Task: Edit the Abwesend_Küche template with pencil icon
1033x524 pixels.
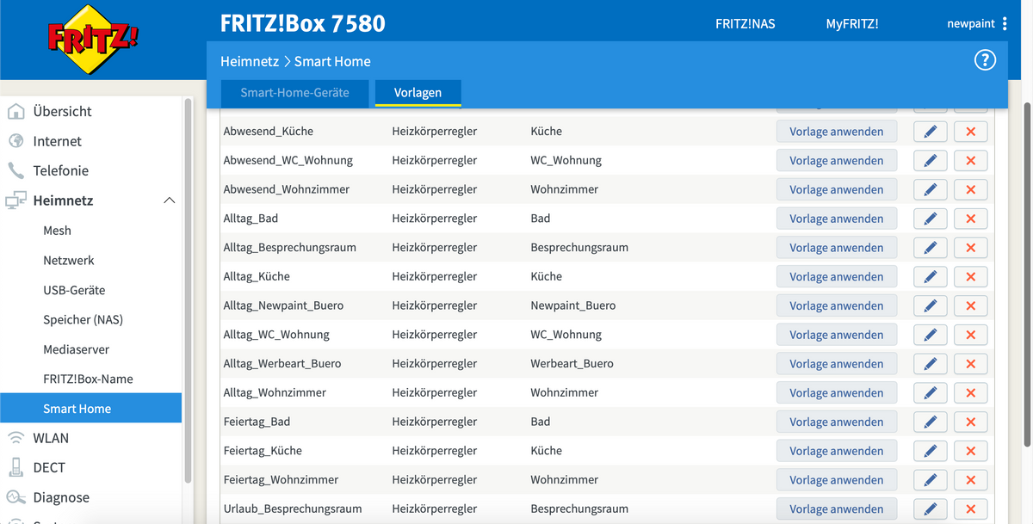Action: click(x=930, y=132)
